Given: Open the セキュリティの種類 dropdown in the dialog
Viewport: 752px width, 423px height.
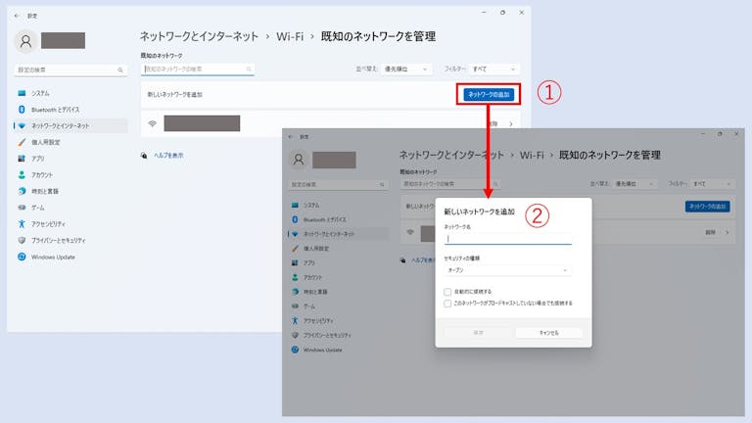Looking at the screenshot, I should [507, 270].
